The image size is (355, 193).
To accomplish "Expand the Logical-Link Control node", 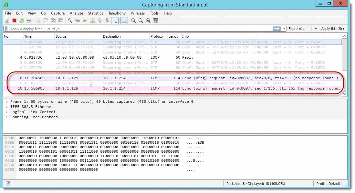I will click(6, 112).
